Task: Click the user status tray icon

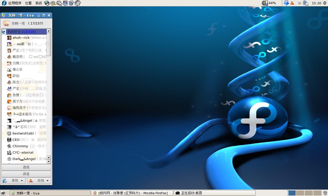Action: click(292, 3)
